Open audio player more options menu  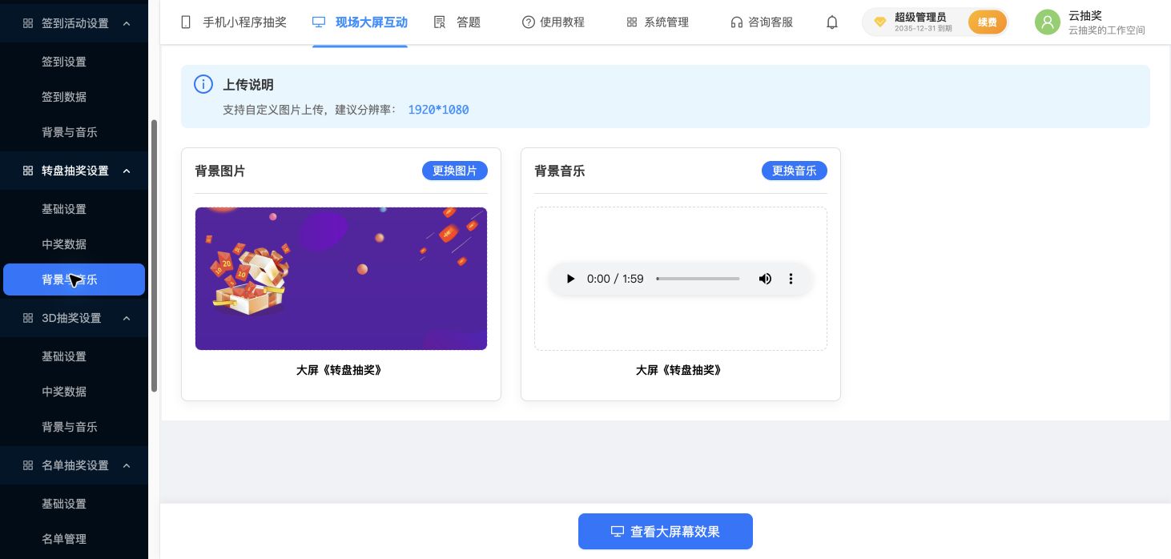791,279
